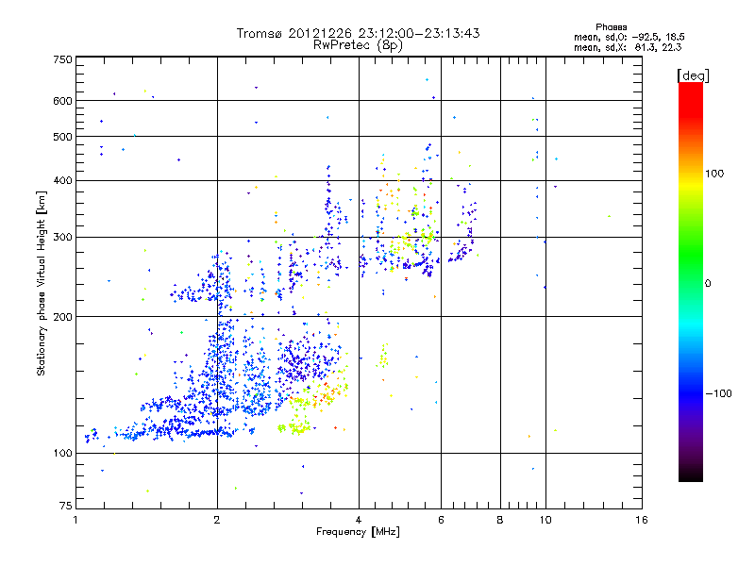This screenshot has width=755, height=566.
Task: Click the x-axis tick label '2'
Action: click(x=217, y=520)
